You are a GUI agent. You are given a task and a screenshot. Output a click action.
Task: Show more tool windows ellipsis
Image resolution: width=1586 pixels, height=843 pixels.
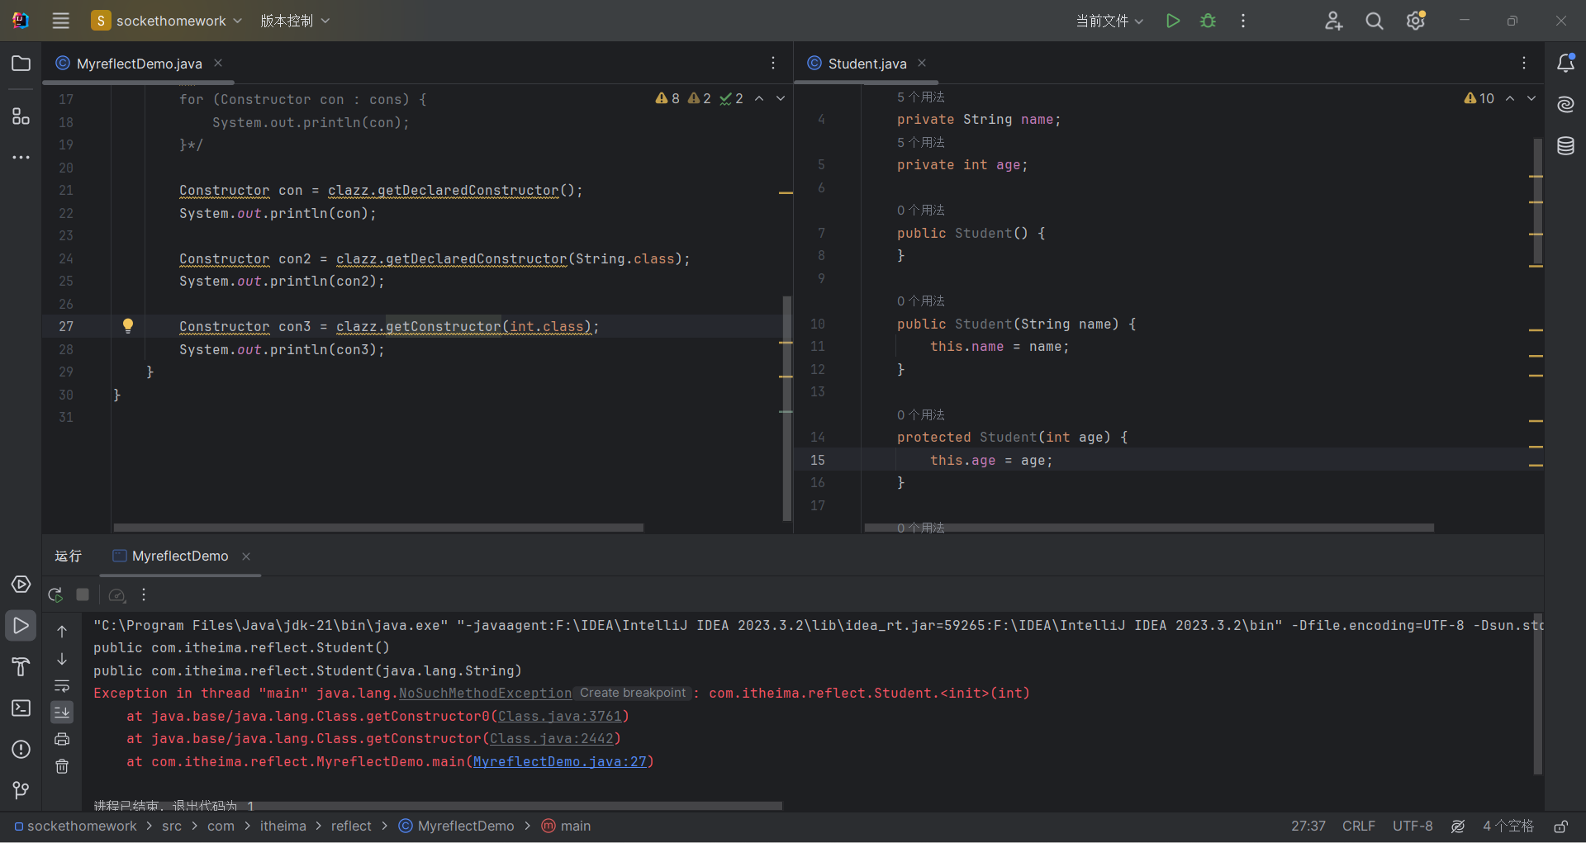(x=21, y=157)
